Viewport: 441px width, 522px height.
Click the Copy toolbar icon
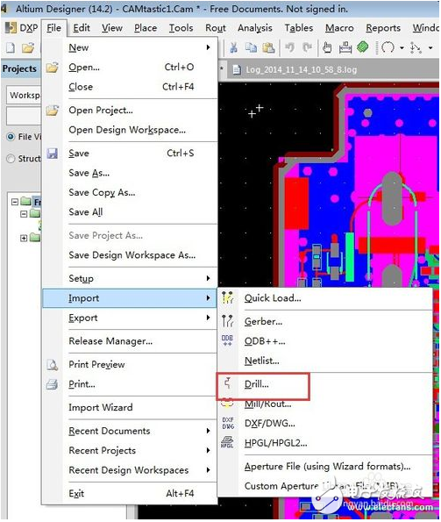click(x=251, y=47)
